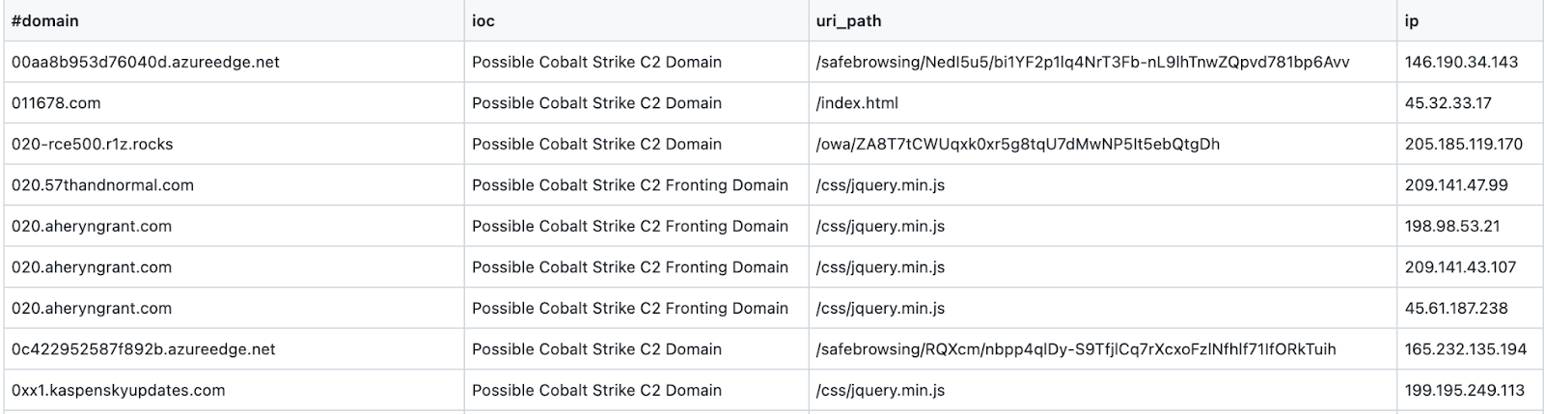Select the 011678.com domain cell
The height and width of the screenshot is (414, 1544).
click(x=56, y=103)
